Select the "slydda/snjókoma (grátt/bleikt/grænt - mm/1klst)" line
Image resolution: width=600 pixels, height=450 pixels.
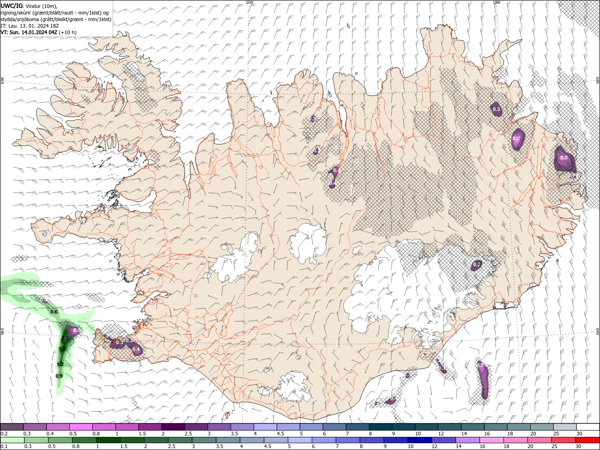(x=56, y=19)
